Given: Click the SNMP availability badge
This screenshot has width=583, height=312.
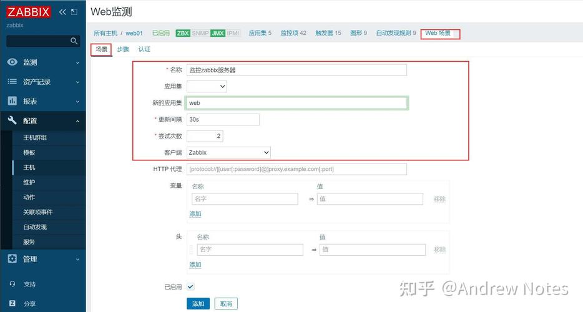Looking at the screenshot, I should pos(200,33).
